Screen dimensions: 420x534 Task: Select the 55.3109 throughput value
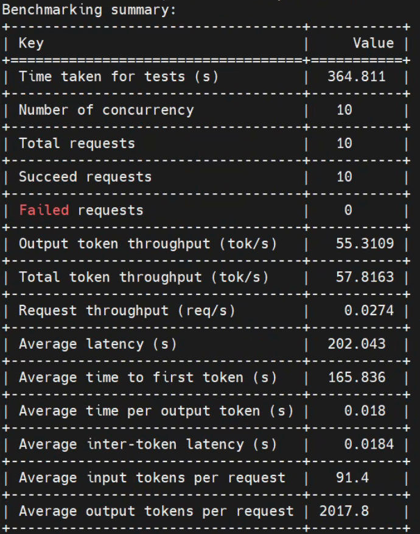click(365, 244)
